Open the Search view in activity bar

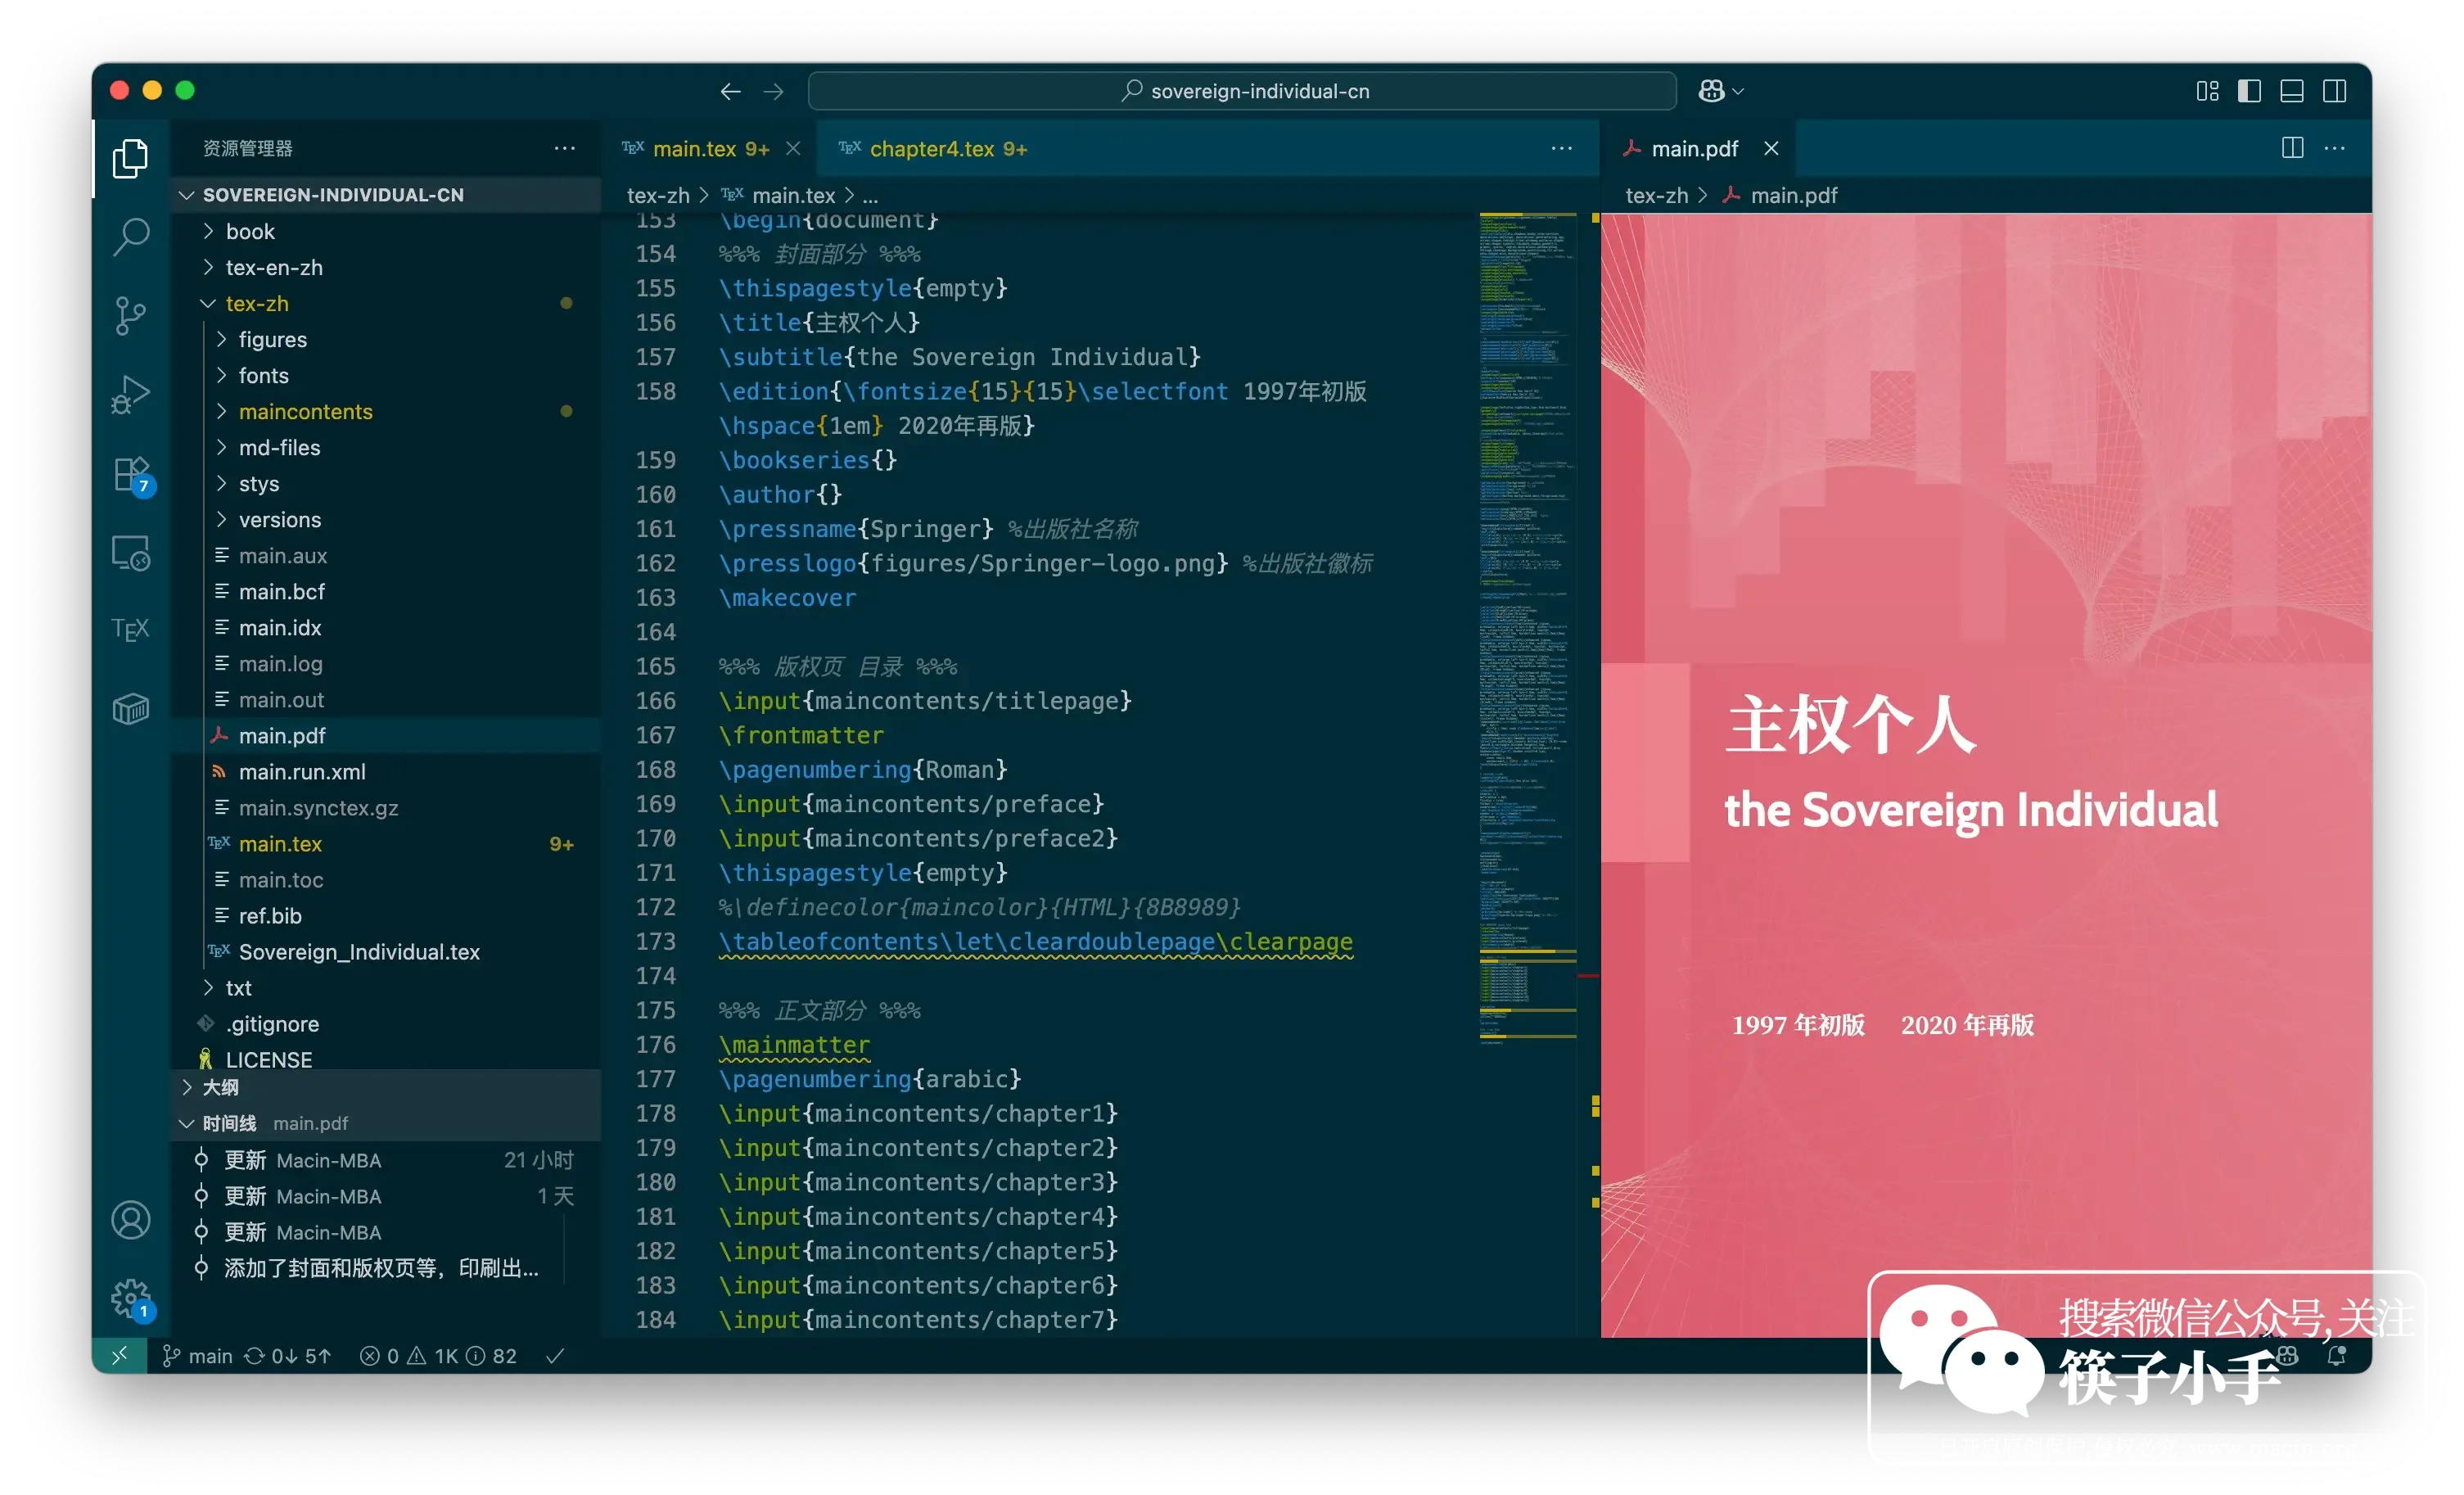click(131, 236)
